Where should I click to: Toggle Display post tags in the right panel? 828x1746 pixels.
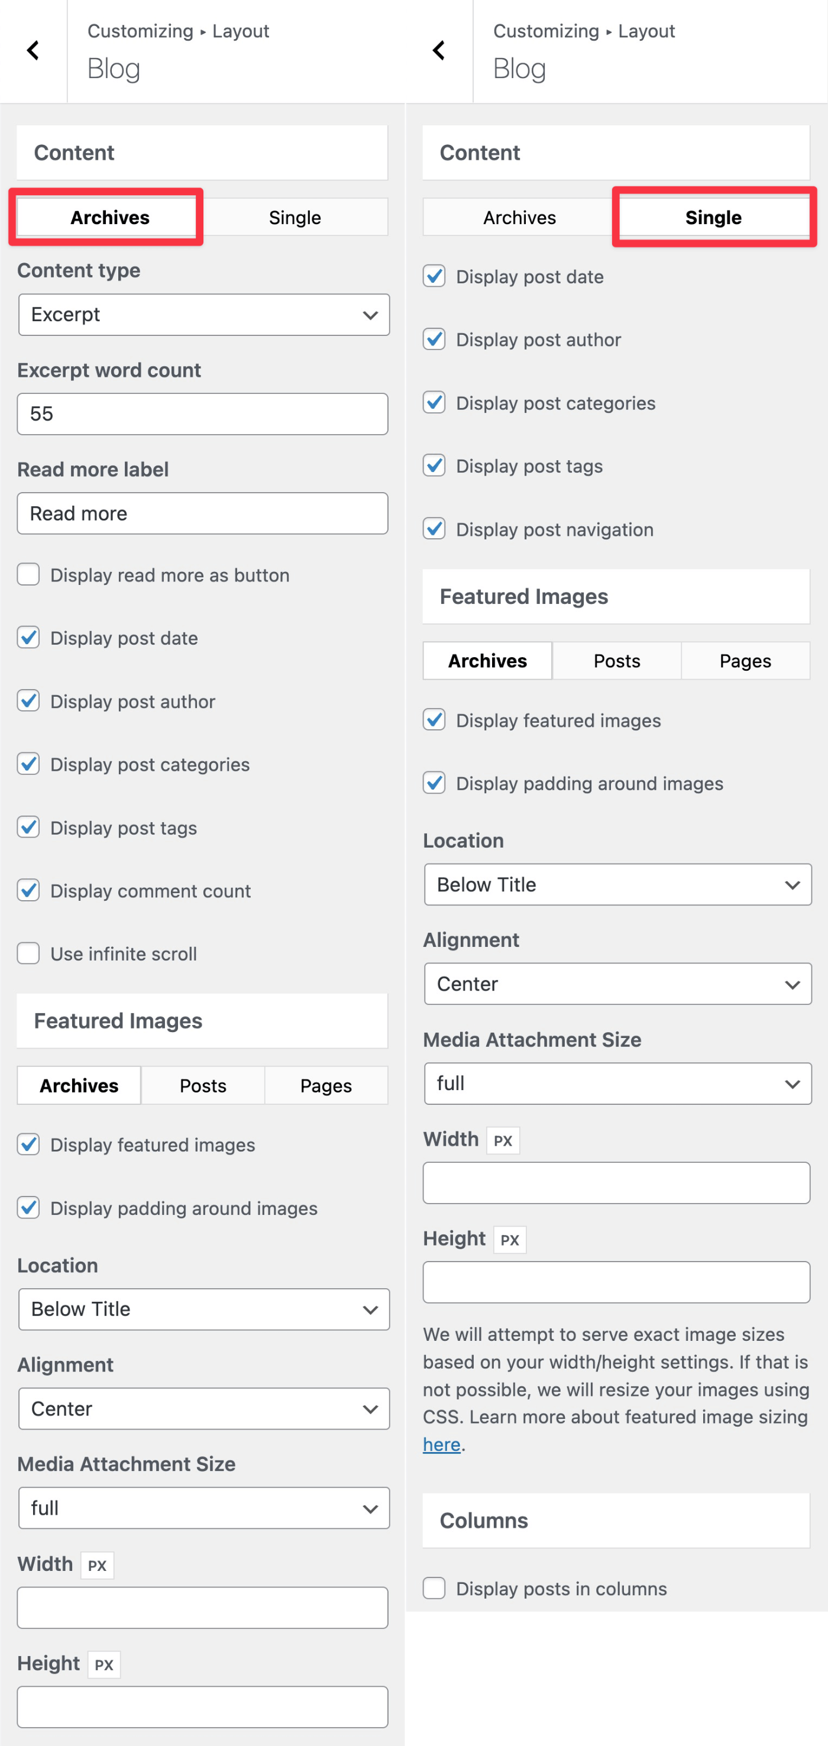coord(434,465)
